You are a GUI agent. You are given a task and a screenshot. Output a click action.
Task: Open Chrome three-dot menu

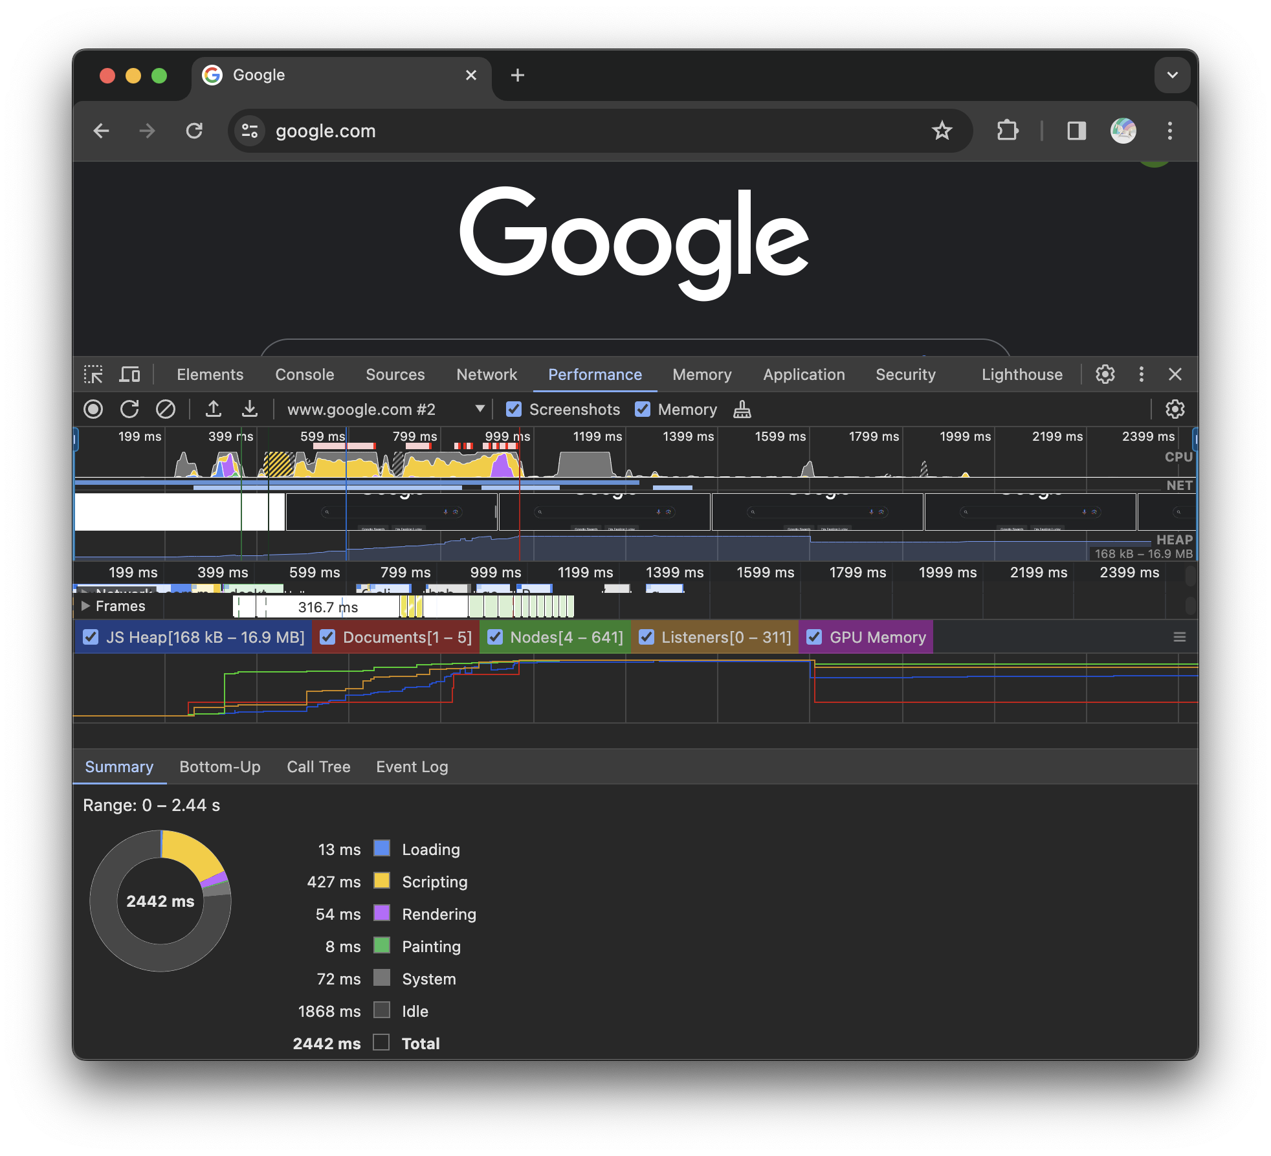tap(1170, 131)
